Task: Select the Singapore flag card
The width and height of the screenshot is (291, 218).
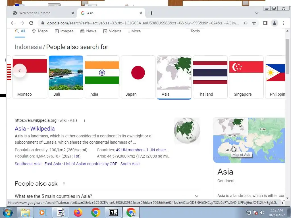Action: pyautogui.click(x=246, y=77)
